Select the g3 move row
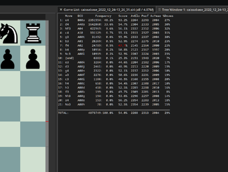Image resolution: width=228 pixels, height=172 pixels. click(x=67, y=37)
